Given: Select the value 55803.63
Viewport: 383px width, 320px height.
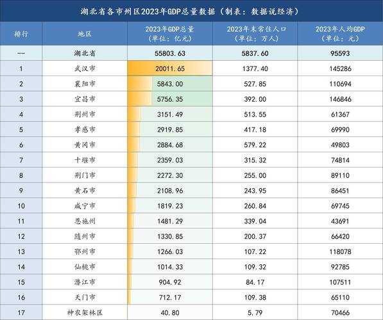Looking at the screenshot, I should point(170,53).
